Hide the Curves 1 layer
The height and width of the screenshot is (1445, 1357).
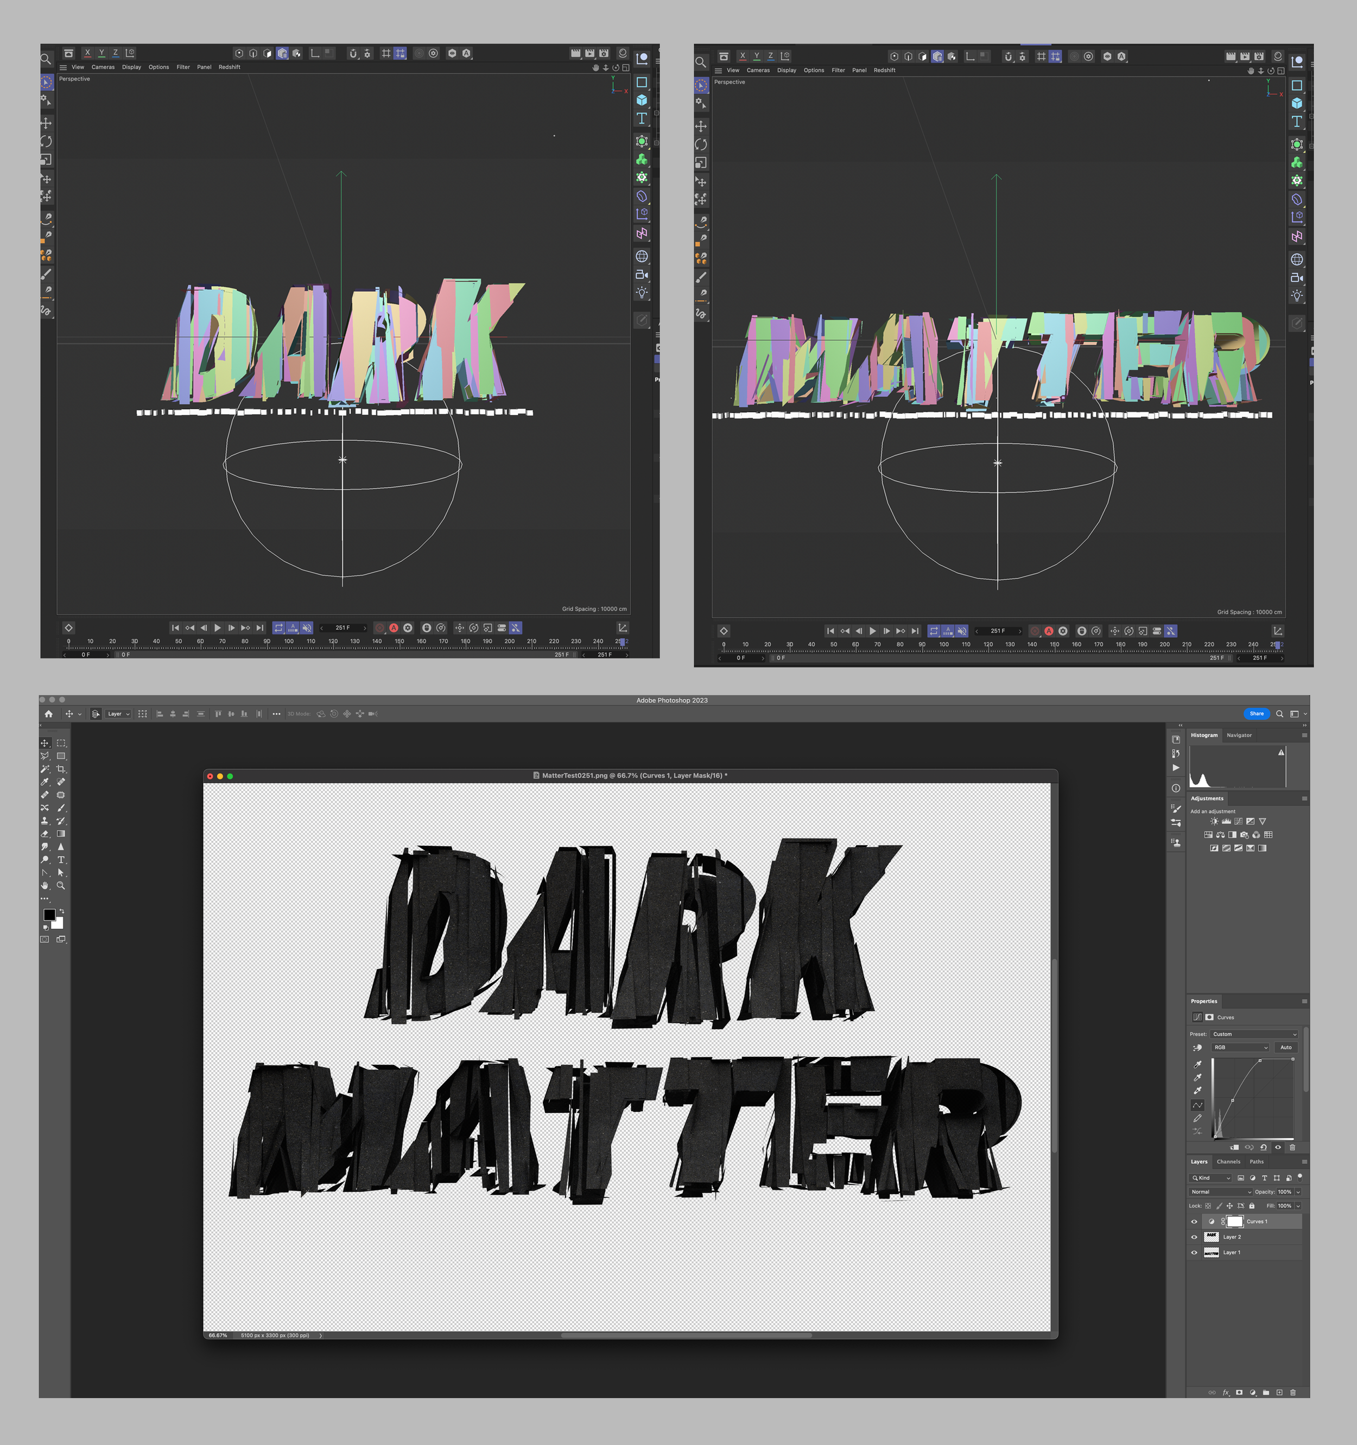[1194, 1221]
